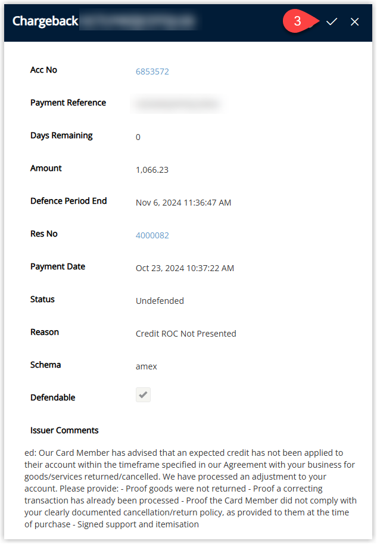
Task: Click the amex schema value
Action: click(x=147, y=366)
